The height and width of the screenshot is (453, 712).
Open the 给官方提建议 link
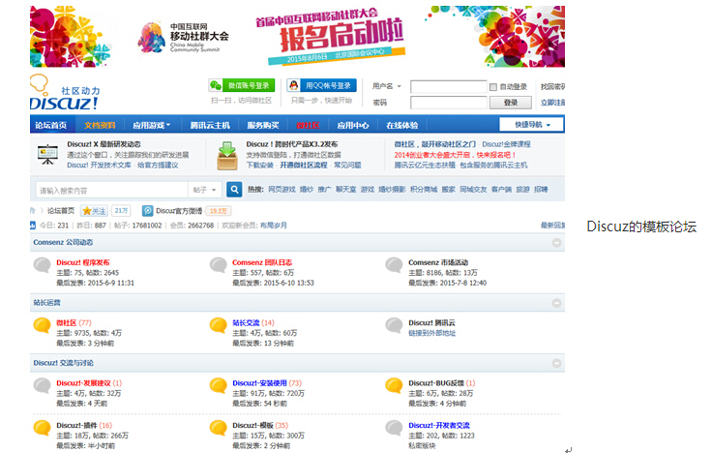[158, 165]
